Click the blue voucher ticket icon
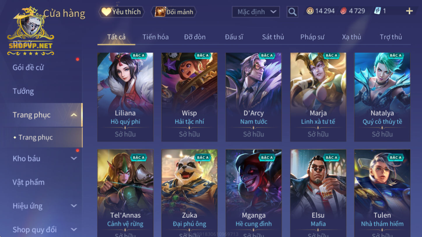The width and height of the screenshot is (422, 237). 377,11
